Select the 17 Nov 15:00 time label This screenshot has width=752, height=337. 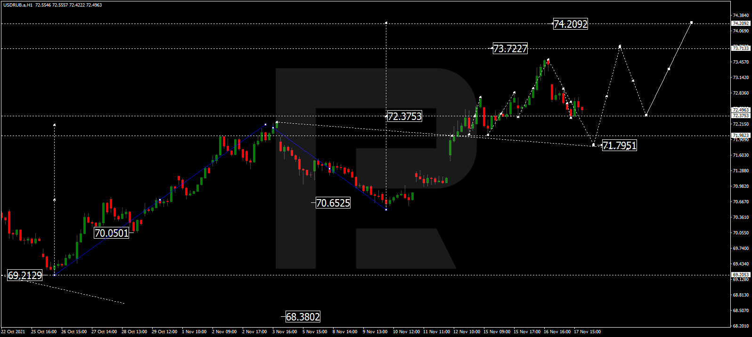tap(587, 332)
